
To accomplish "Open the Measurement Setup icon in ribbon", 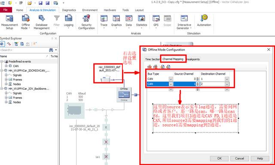I will tap(9, 22).
